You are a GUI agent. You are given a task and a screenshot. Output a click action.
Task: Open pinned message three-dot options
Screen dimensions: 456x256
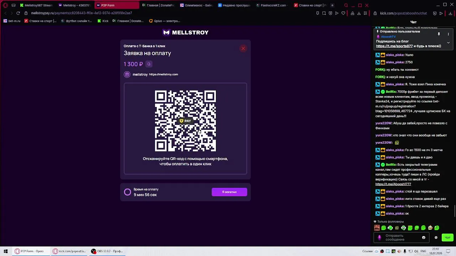[x=449, y=34]
